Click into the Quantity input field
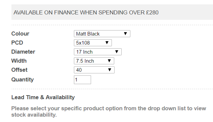This screenshot has width=213, height=122. [82, 80]
